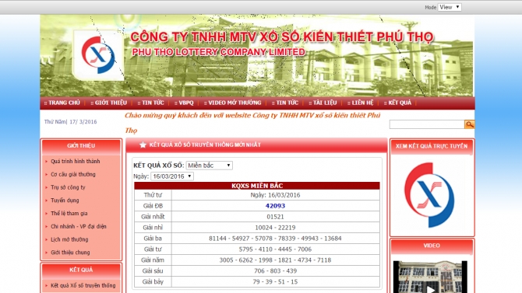The image size is (522, 293).
Task: Click the Thứ tư table cell
Action: click(x=153, y=195)
